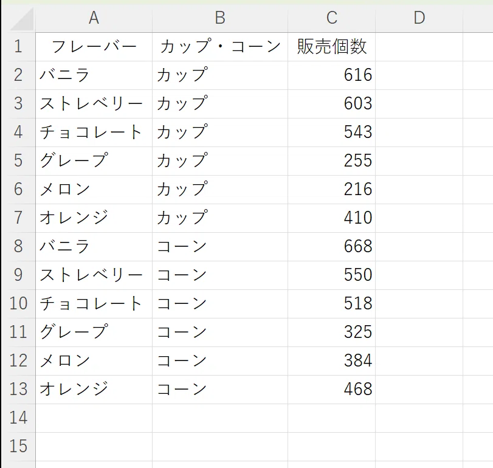This screenshot has width=493, height=468.
Task: Select the value 410
Action: click(332, 218)
